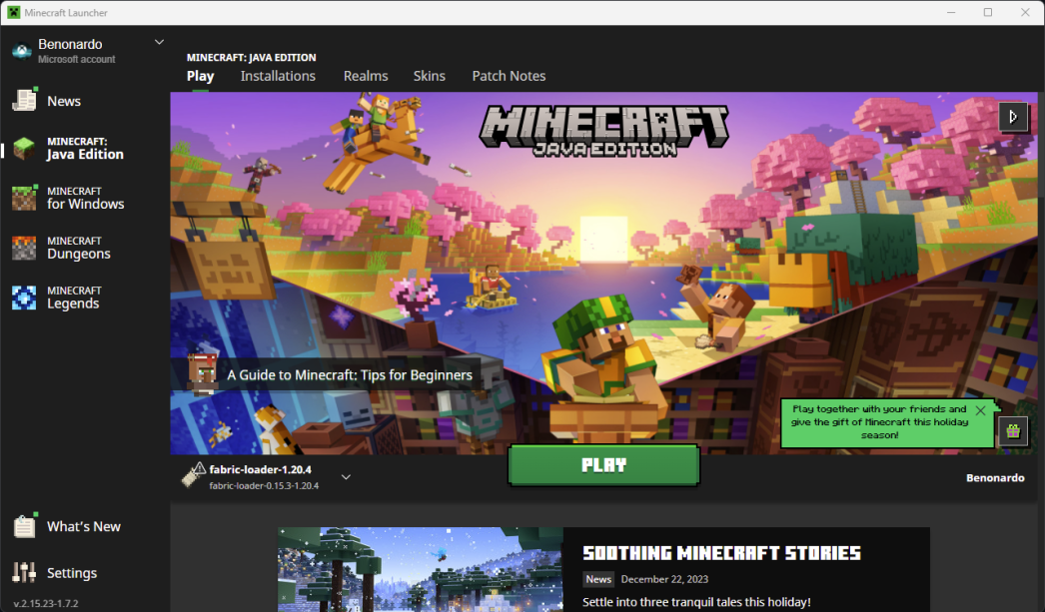Open Minecraft Legends
The height and width of the screenshot is (612, 1045).
coord(80,297)
